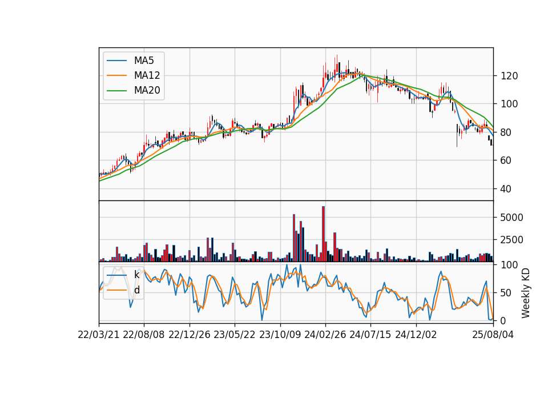Click the 22/03/21 date tick label
Screen dimensions: 548x394
point(99,335)
